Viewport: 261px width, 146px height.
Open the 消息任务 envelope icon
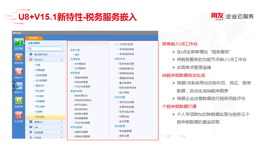tap(19, 72)
